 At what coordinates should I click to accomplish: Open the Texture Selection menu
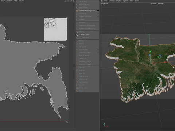6,1
